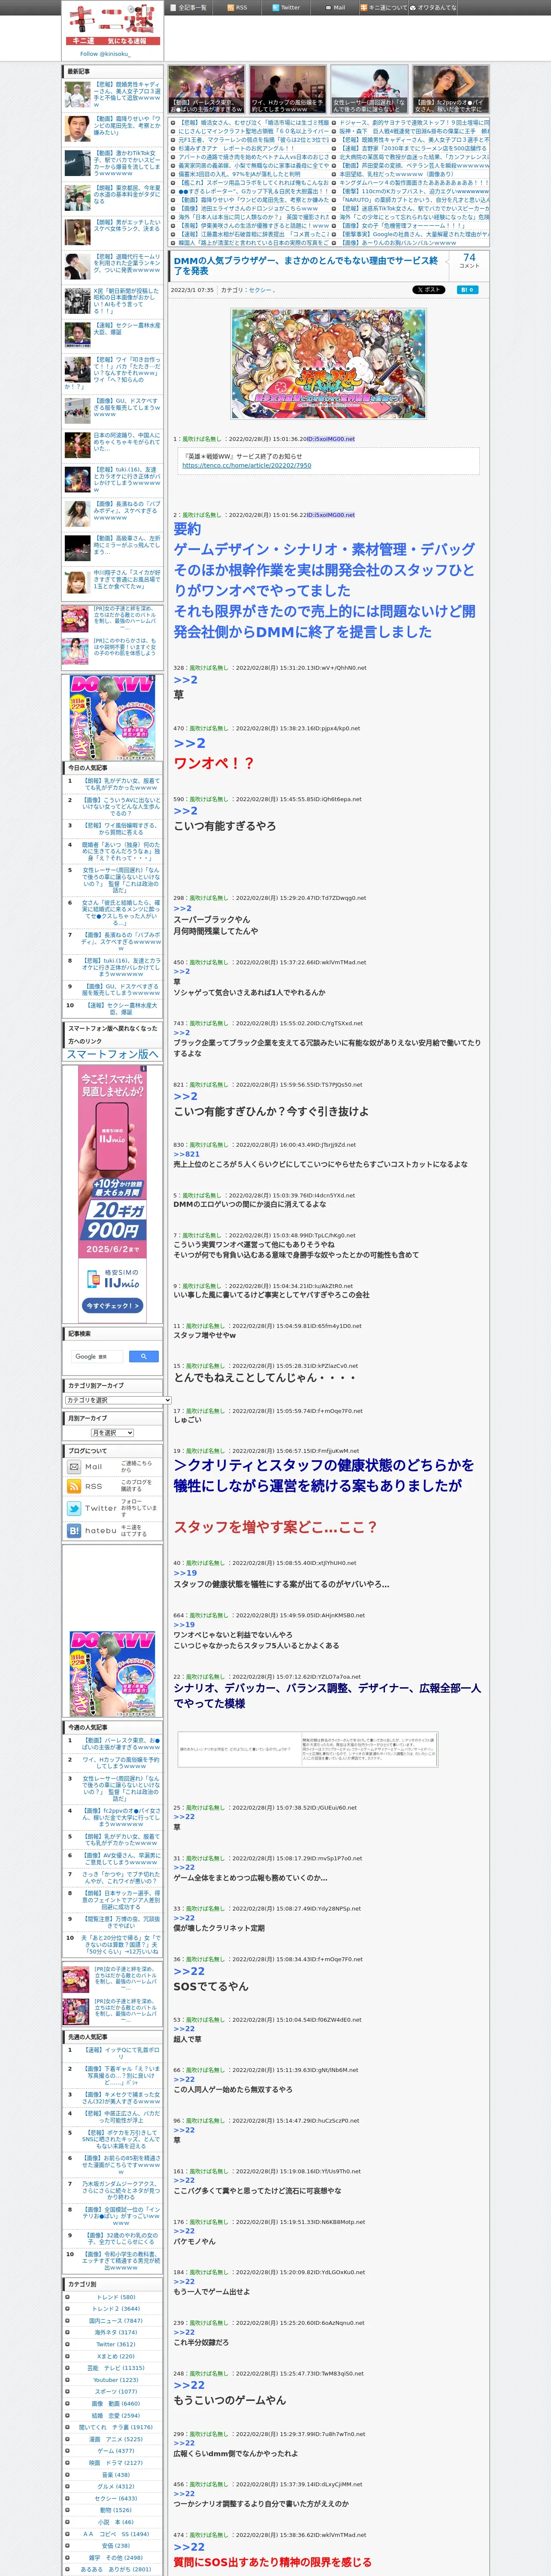This screenshot has height=2576, width=551.
Task: Click 今すぐチェック button in IIJmio ad
Action: (112, 1305)
